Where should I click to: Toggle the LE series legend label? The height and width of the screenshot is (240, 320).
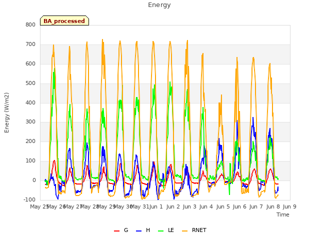[x=171, y=230]
